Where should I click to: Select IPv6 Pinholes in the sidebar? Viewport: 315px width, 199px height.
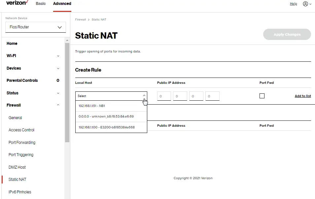pyautogui.click(x=19, y=192)
